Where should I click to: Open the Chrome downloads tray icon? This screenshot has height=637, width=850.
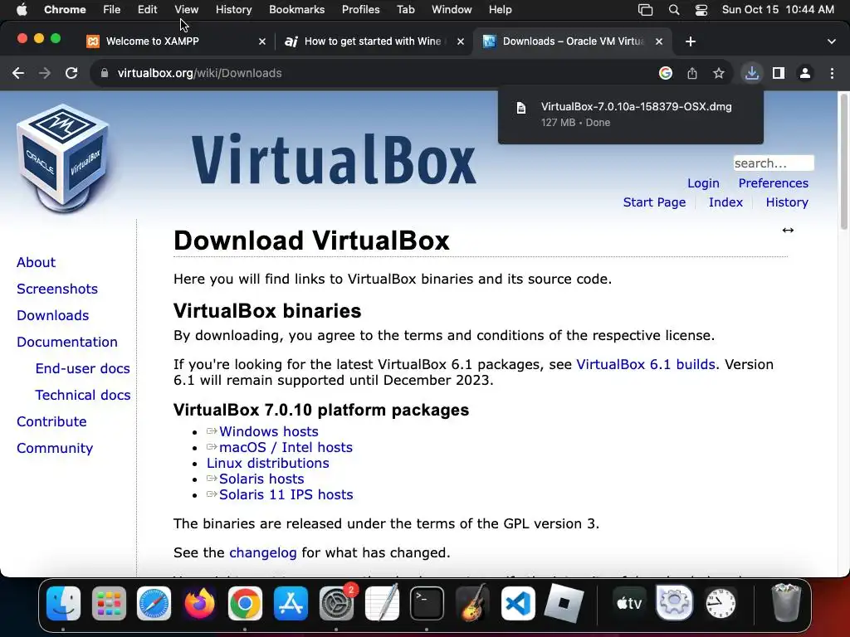click(752, 73)
